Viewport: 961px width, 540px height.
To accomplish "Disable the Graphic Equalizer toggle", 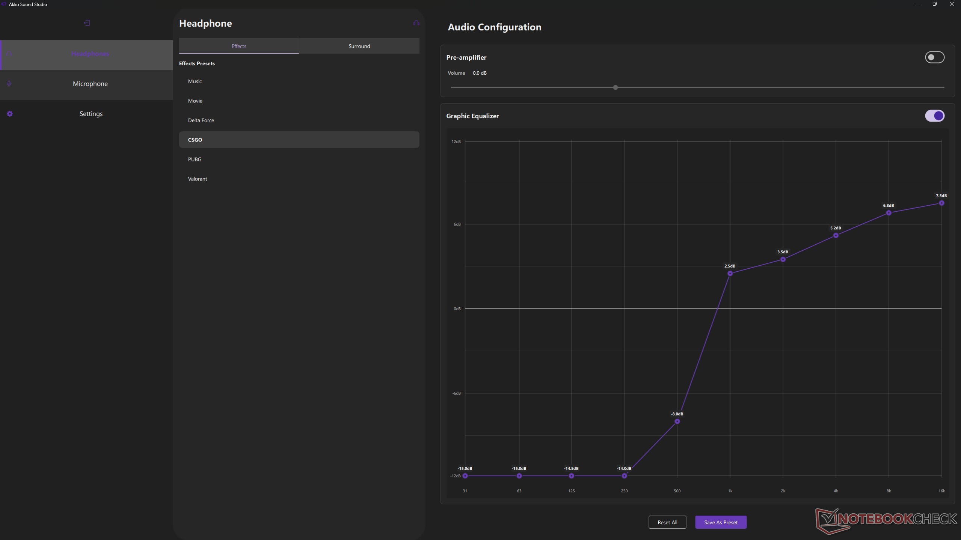I will tap(934, 116).
